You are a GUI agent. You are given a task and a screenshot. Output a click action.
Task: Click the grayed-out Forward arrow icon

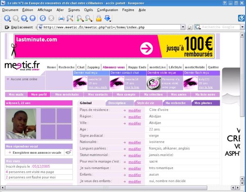click(15, 18)
